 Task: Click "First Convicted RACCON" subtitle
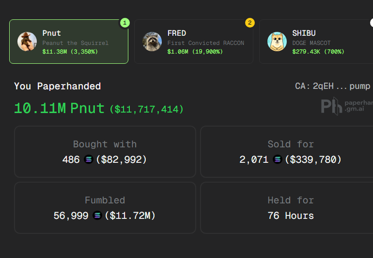(x=206, y=43)
